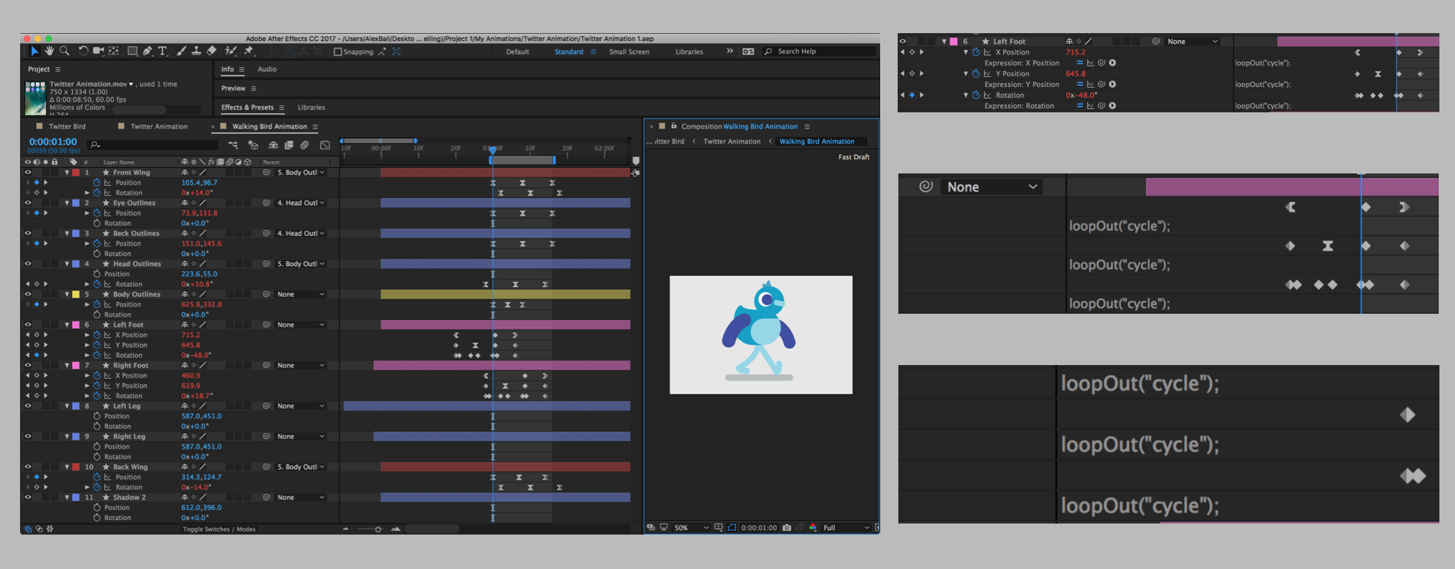Select the Pan Behind anchor point tool
The width and height of the screenshot is (1455, 569).
(x=114, y=51)
